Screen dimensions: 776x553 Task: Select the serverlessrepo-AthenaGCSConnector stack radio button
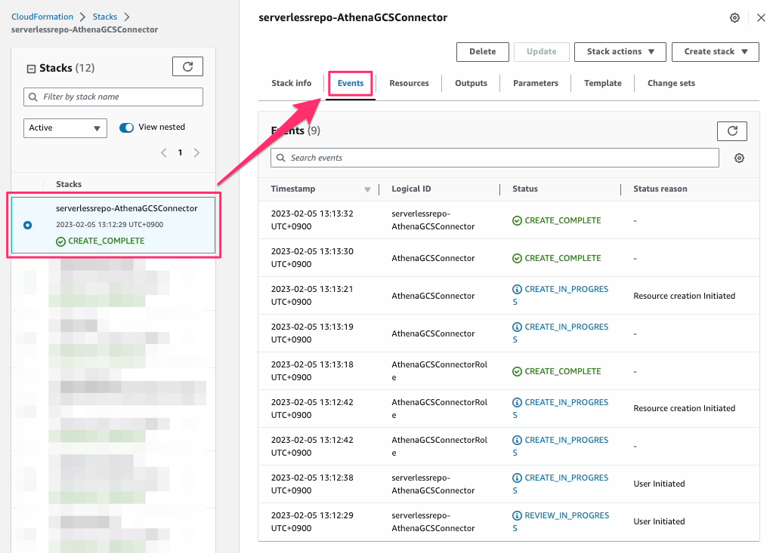coord(28,225)
